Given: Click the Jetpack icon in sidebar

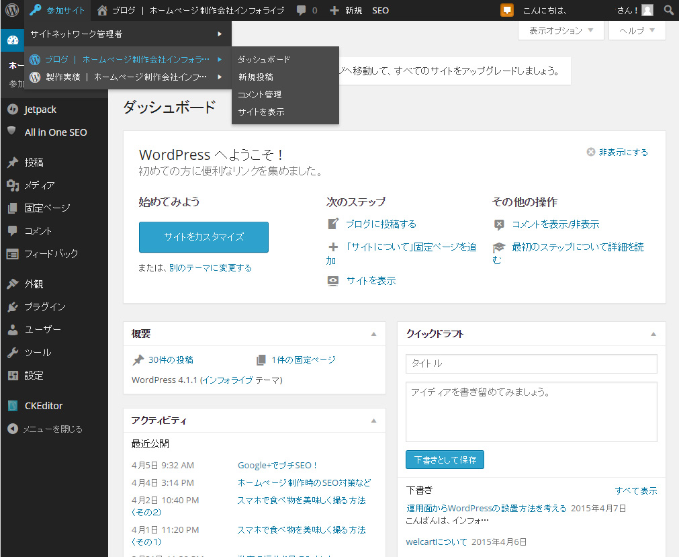Looking at the screenshot, I should [x=13, y=110].
